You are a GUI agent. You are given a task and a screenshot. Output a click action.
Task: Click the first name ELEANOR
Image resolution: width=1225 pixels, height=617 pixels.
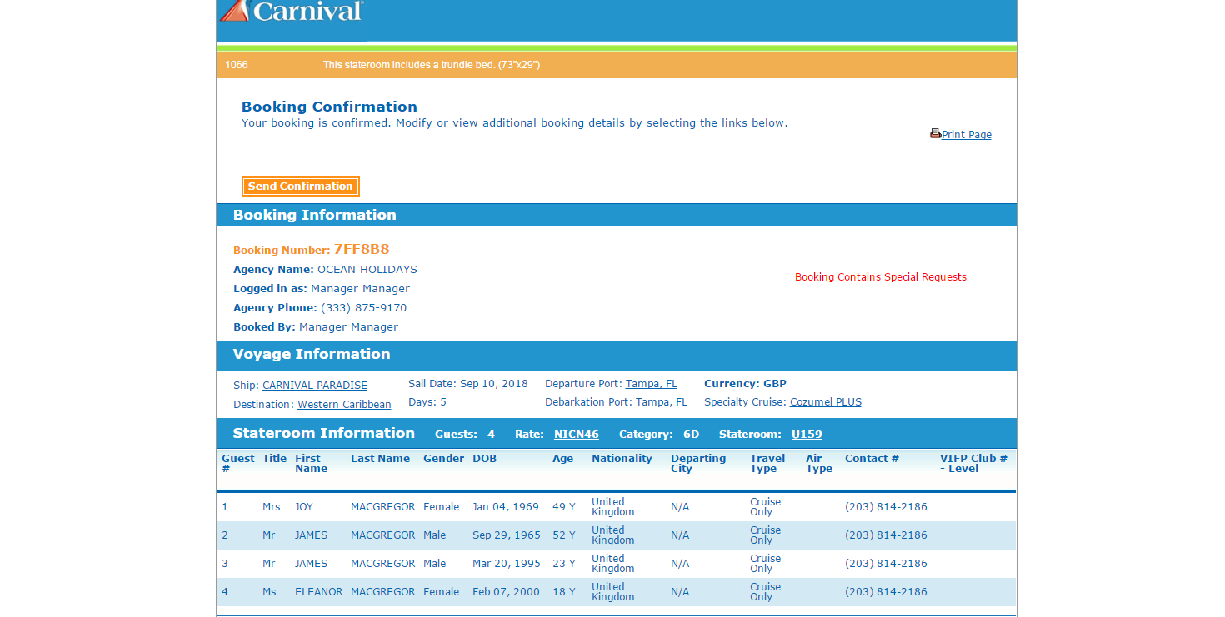click(x=319, y=592)
